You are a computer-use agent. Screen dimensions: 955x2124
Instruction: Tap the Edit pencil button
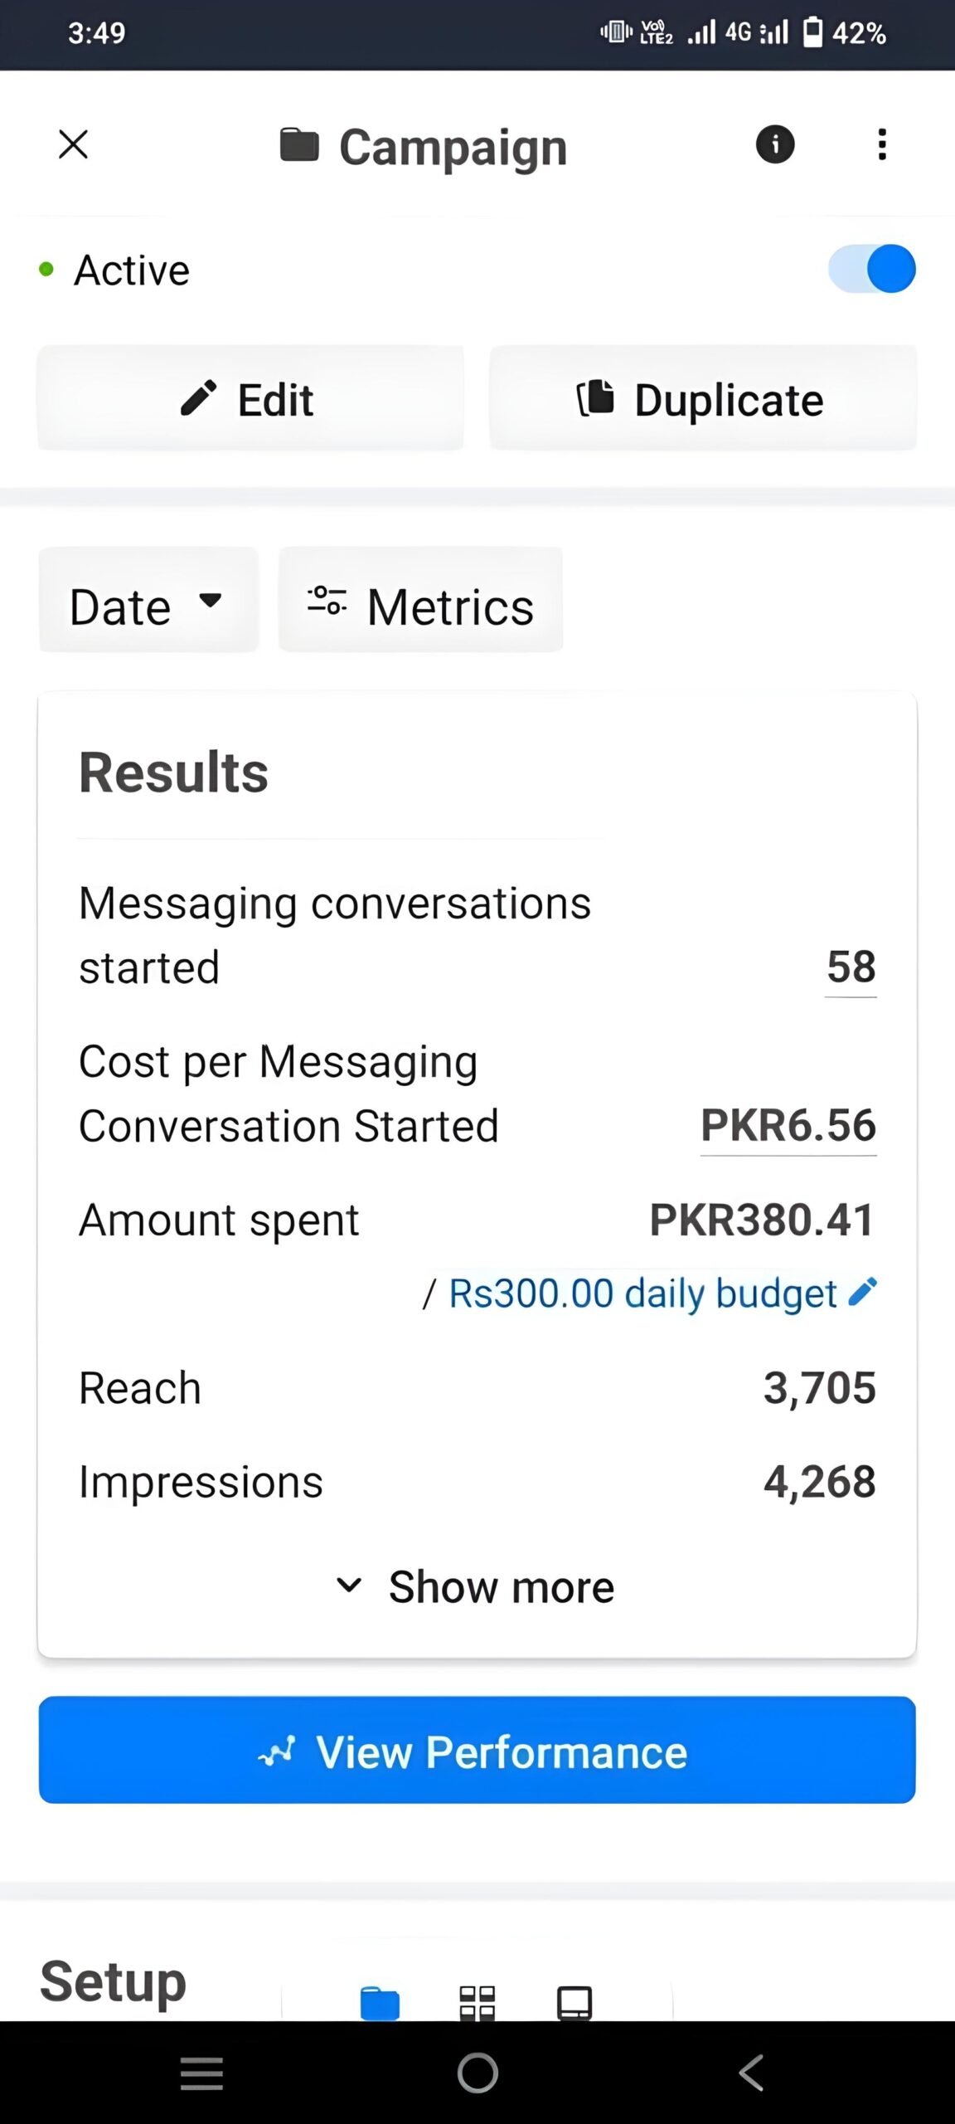[250, 399]
